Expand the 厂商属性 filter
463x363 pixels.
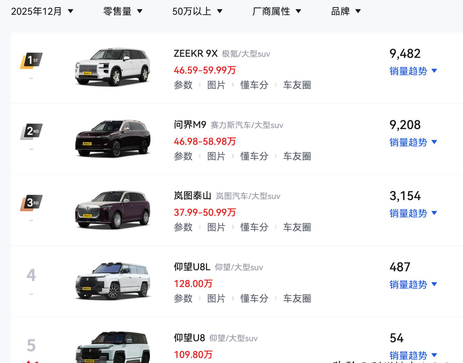click(x=276, y=11)
